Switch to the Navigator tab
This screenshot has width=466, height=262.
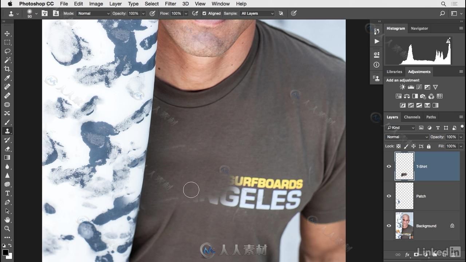point(419,28)
